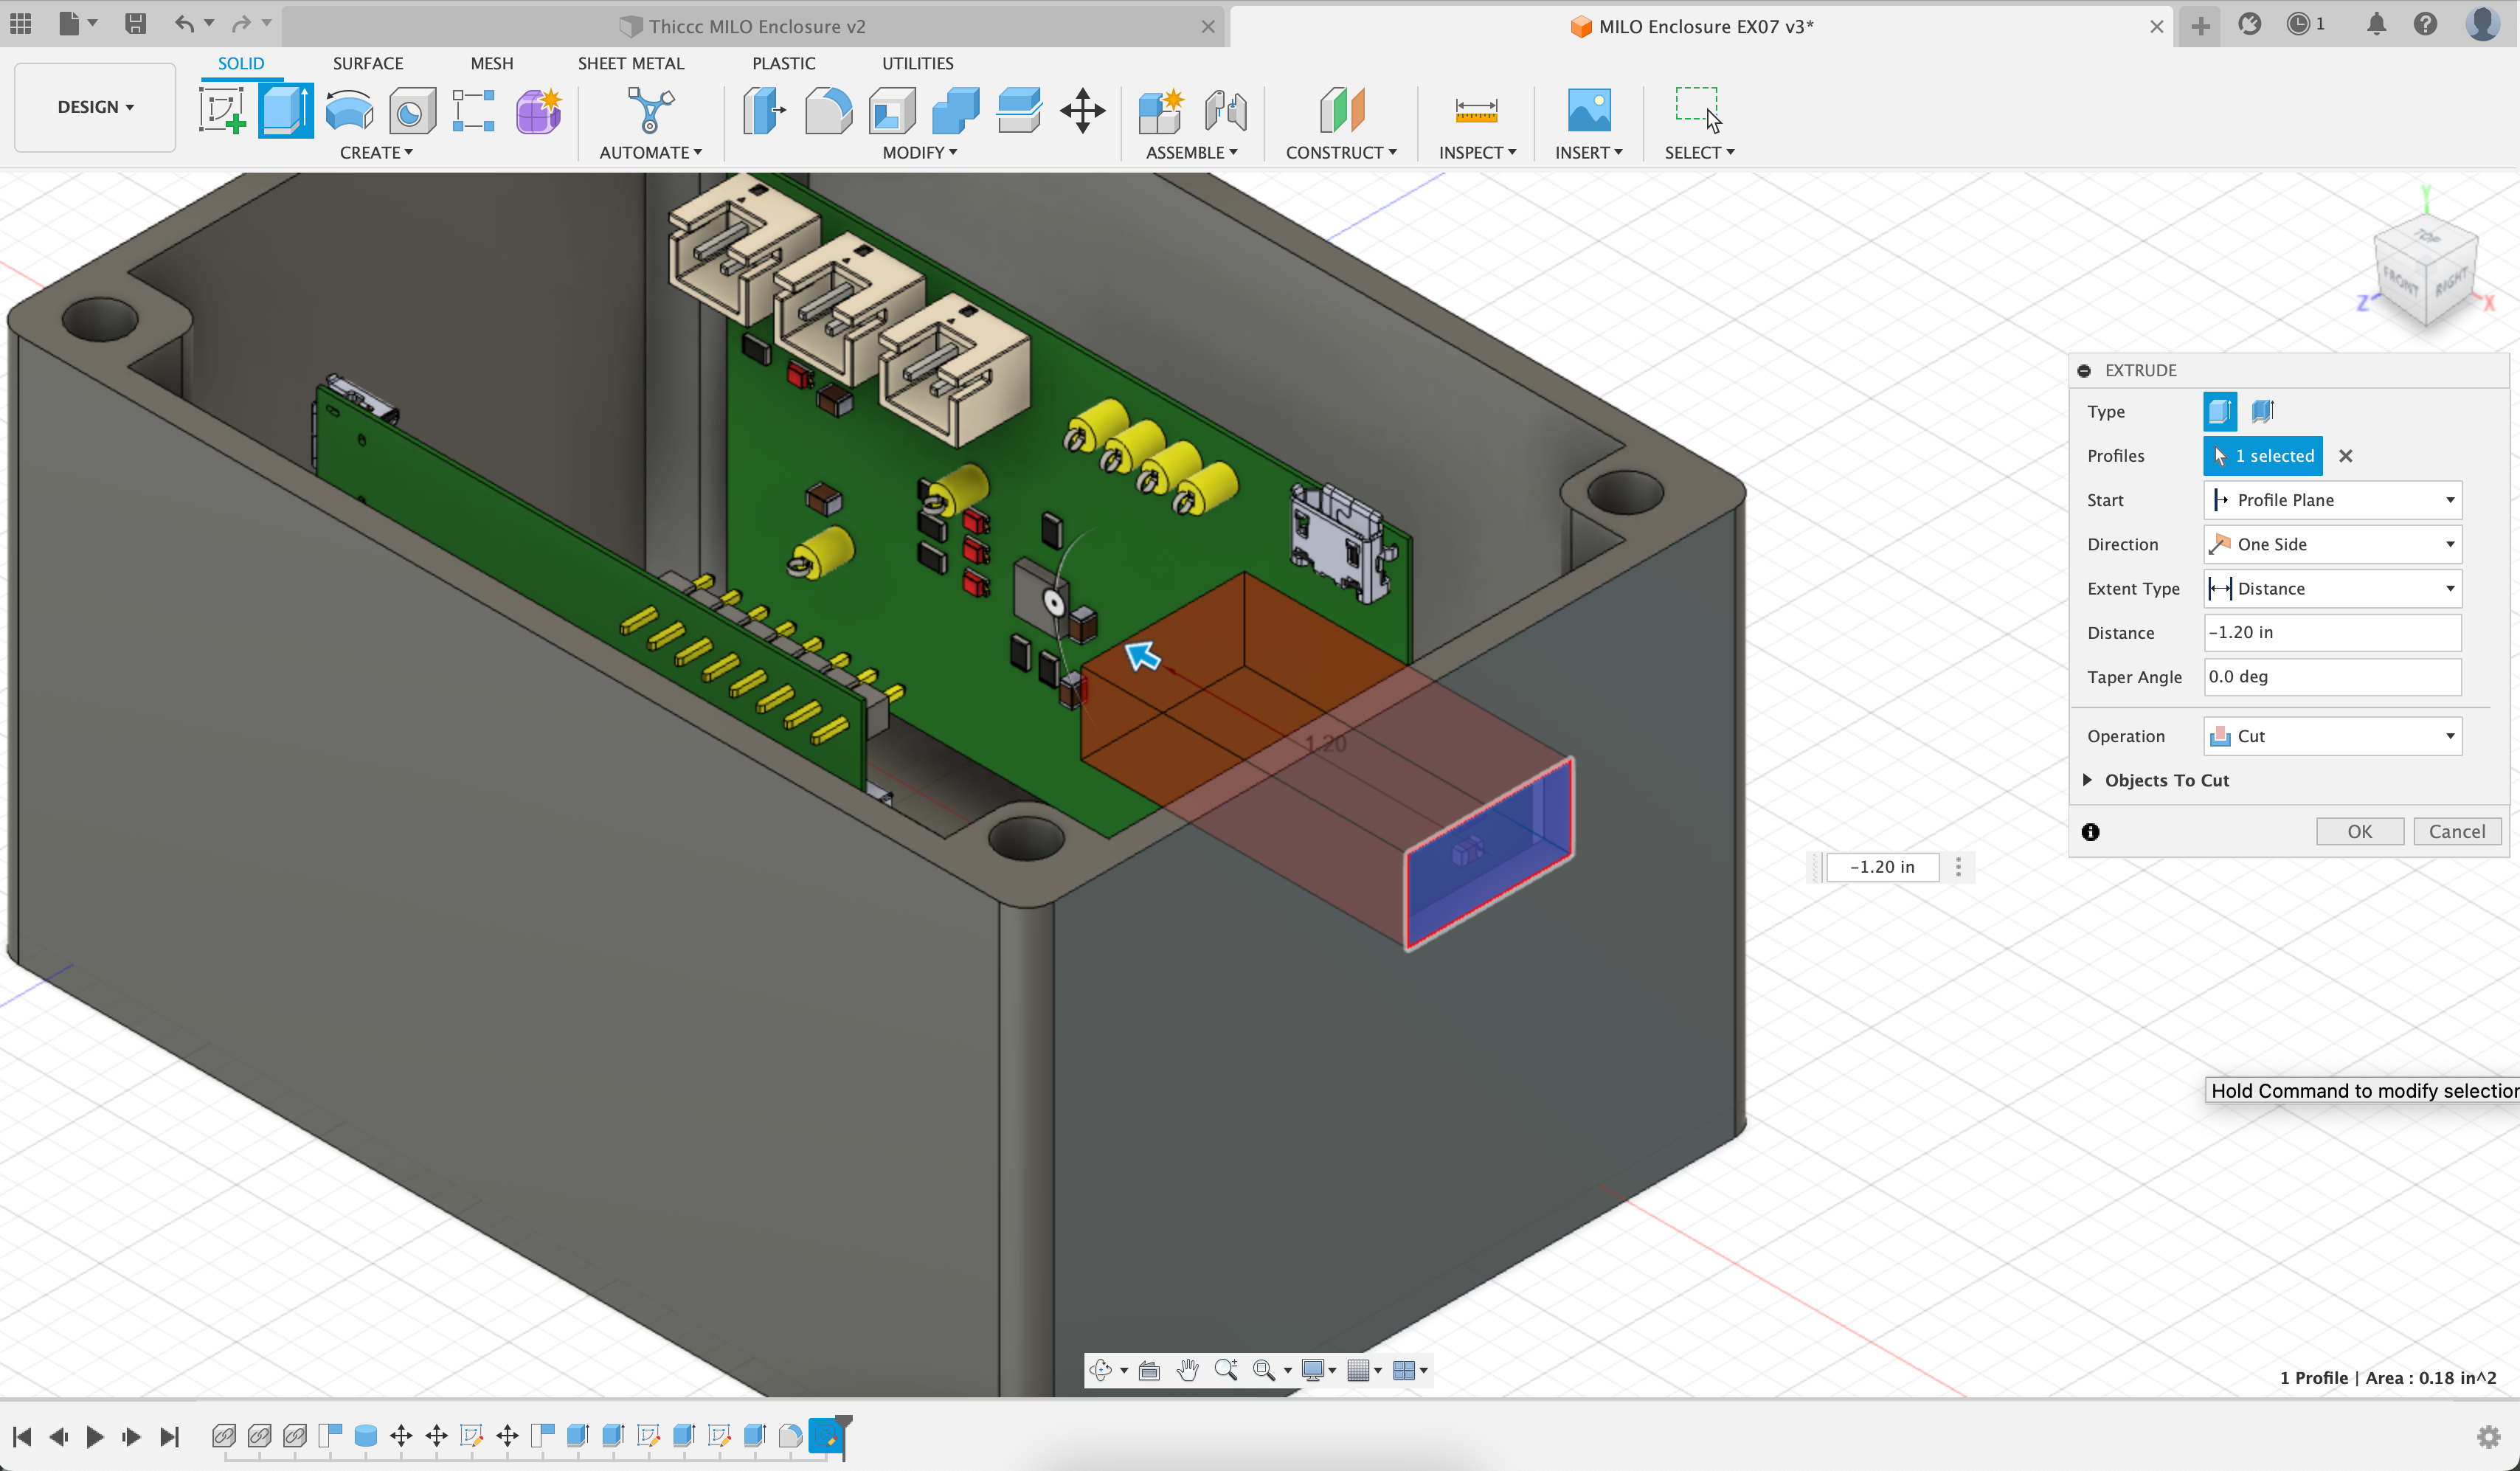Click the Insert image icon
The height and width of the screenshot is (1471, 2520).
pos(1588,110)
